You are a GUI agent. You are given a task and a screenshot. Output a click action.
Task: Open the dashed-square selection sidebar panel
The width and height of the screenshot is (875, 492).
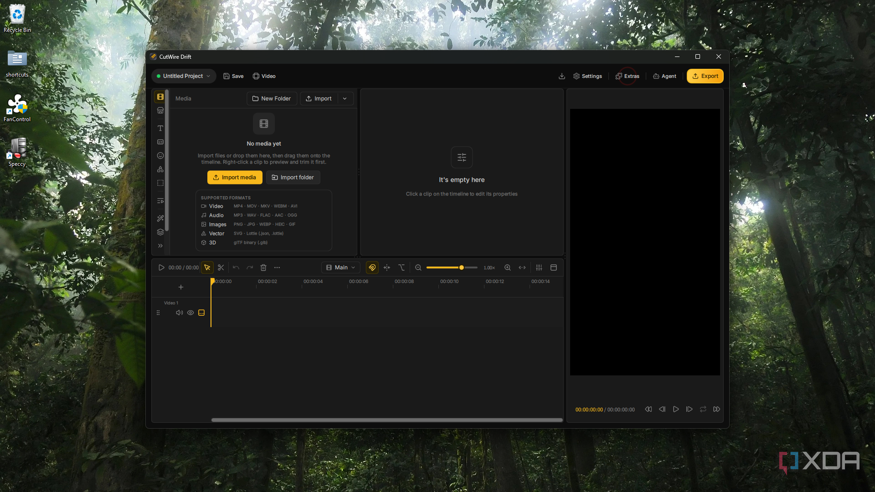coord(160,183)
